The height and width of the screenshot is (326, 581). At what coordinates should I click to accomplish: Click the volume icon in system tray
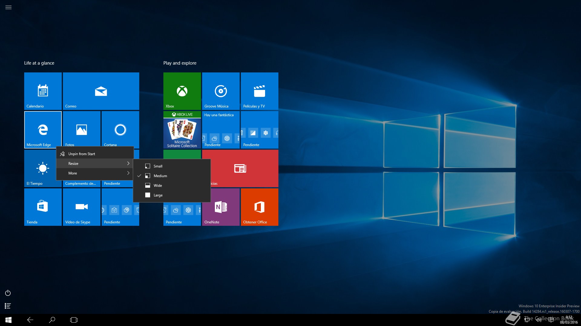(539, 320)
